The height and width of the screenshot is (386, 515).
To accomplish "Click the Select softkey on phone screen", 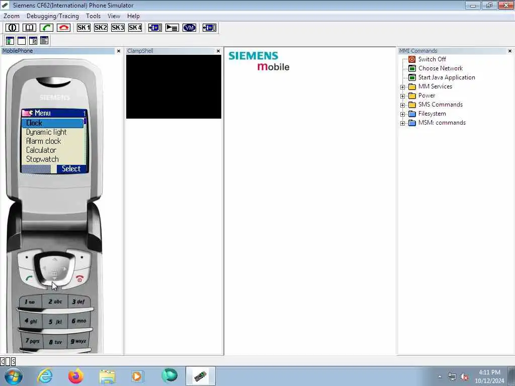I will point(71,169).
